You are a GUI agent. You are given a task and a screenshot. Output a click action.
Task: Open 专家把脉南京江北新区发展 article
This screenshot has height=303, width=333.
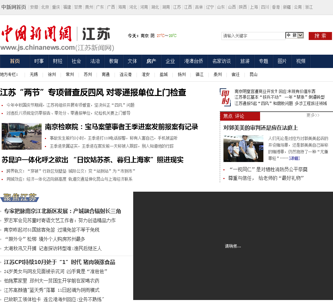pyautogui.click(x=63, y=211)
